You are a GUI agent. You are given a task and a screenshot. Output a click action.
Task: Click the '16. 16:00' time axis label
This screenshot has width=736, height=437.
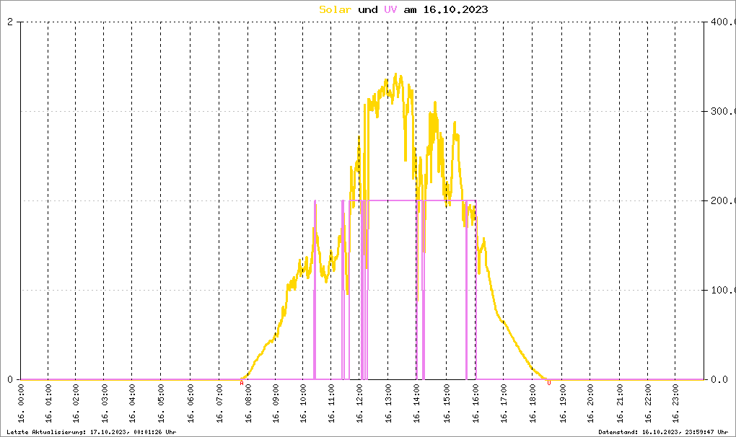[x=476, y=404]
